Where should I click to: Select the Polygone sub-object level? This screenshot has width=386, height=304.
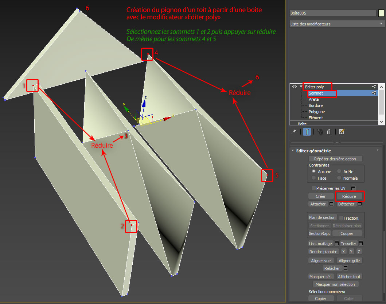tap(316, 112)
